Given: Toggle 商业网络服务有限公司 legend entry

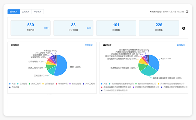Looking at the screenshot, I should [121, 84].
